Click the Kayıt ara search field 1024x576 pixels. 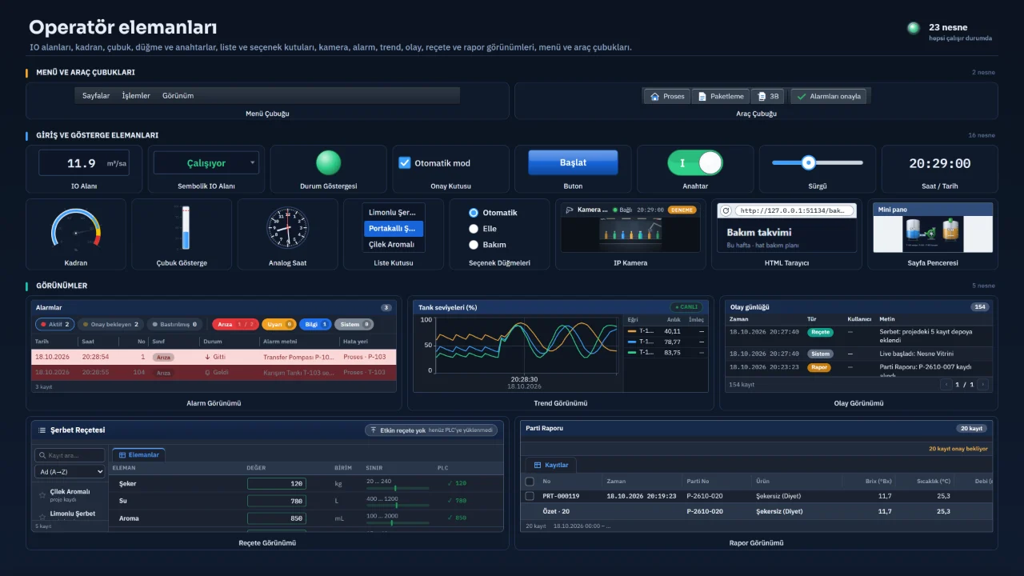(70, 455)
